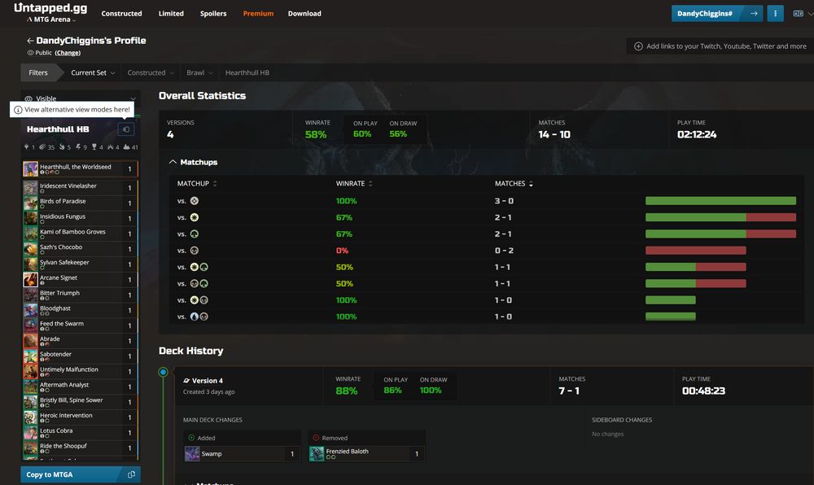This screenshot has width=814, height=485.
Task: Sort the table by the MATCHES column
Action: click(514, 184)
